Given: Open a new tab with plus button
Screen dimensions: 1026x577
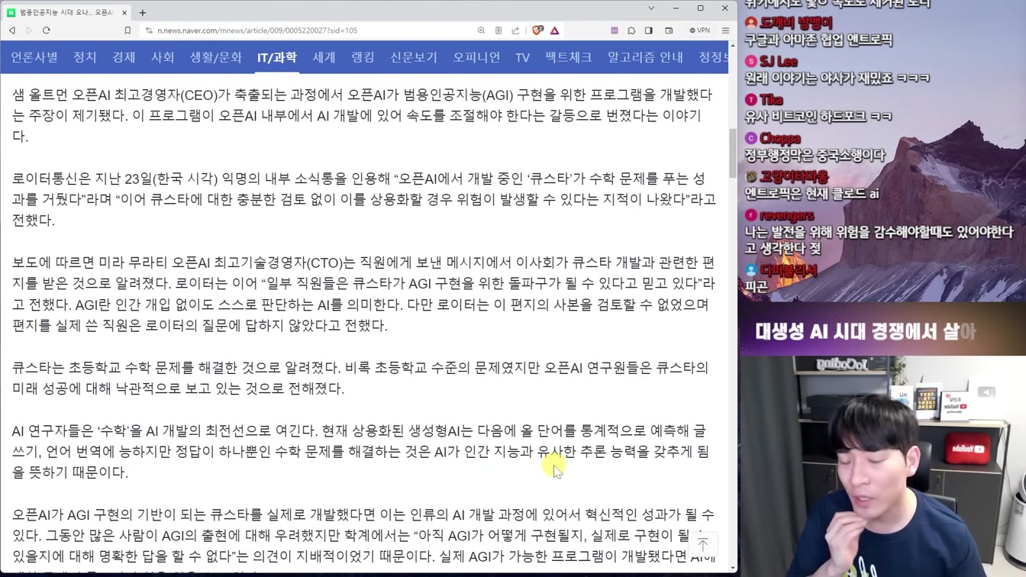Looking at the screenshot, I should pyautogui.click(x=143, y=12).
